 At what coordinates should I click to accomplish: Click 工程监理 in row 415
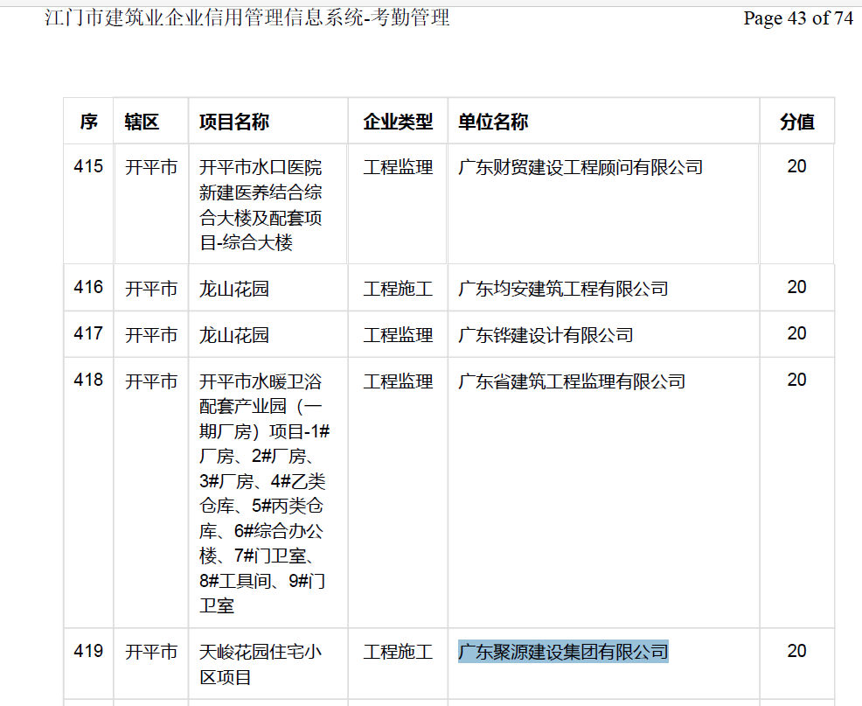[398, 167]
